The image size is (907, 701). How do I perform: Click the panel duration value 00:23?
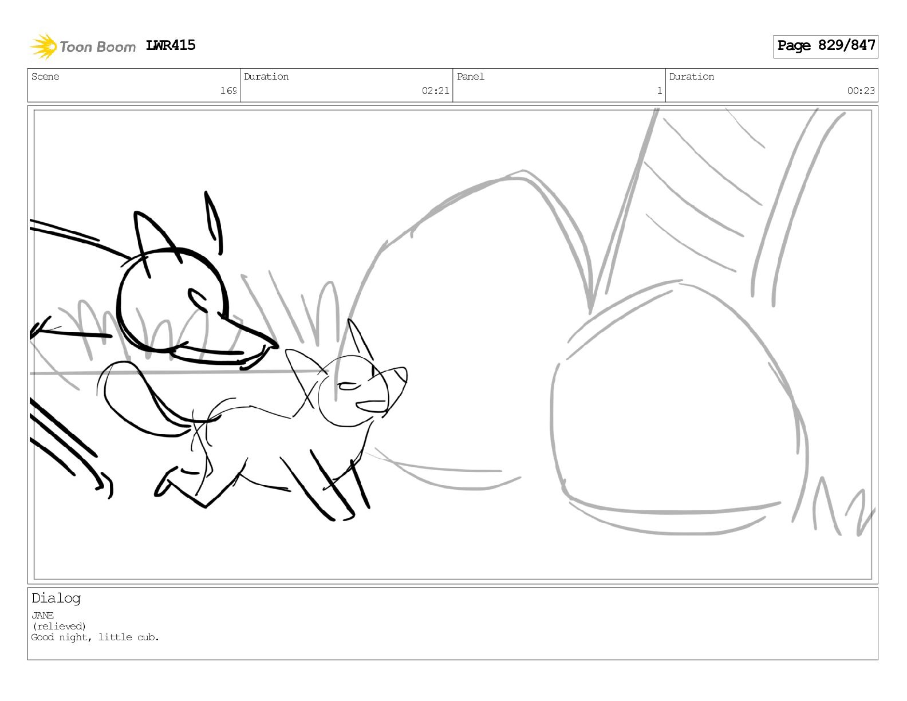pyautogui.click(x=861, y=90)
